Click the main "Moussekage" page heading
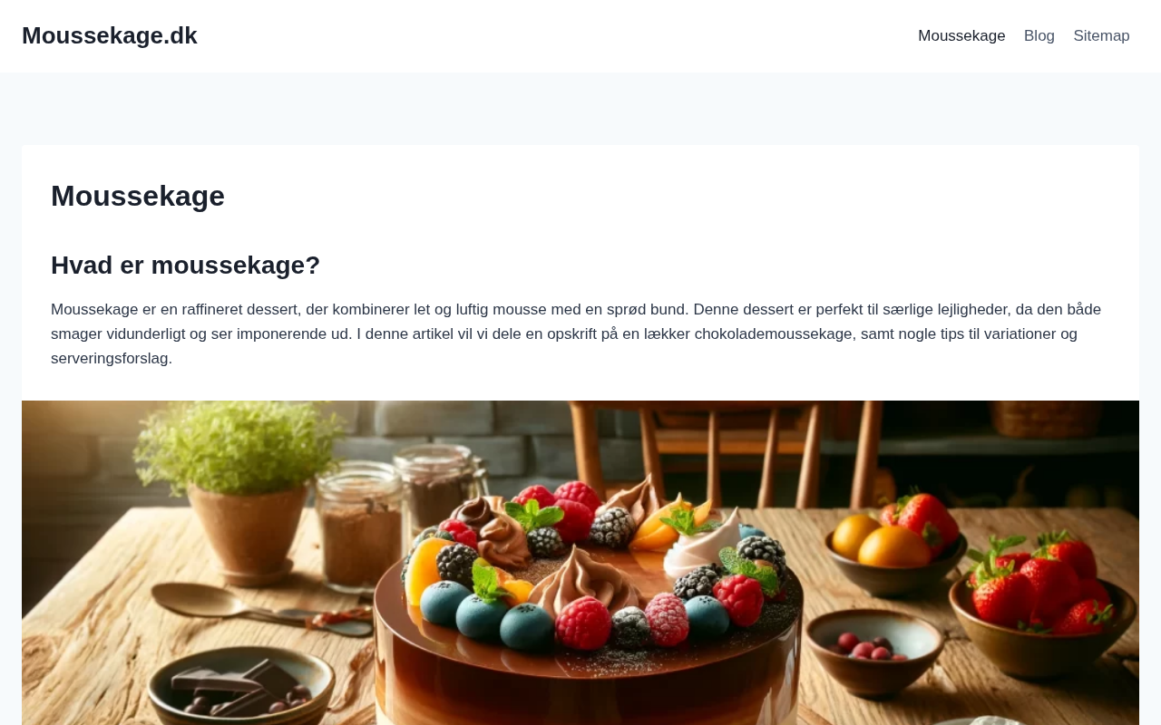Image resolution: width=1161 pixels, height=725 pixels. [138, 196]
